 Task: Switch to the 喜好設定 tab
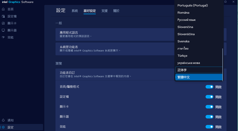tap(89, 11)
